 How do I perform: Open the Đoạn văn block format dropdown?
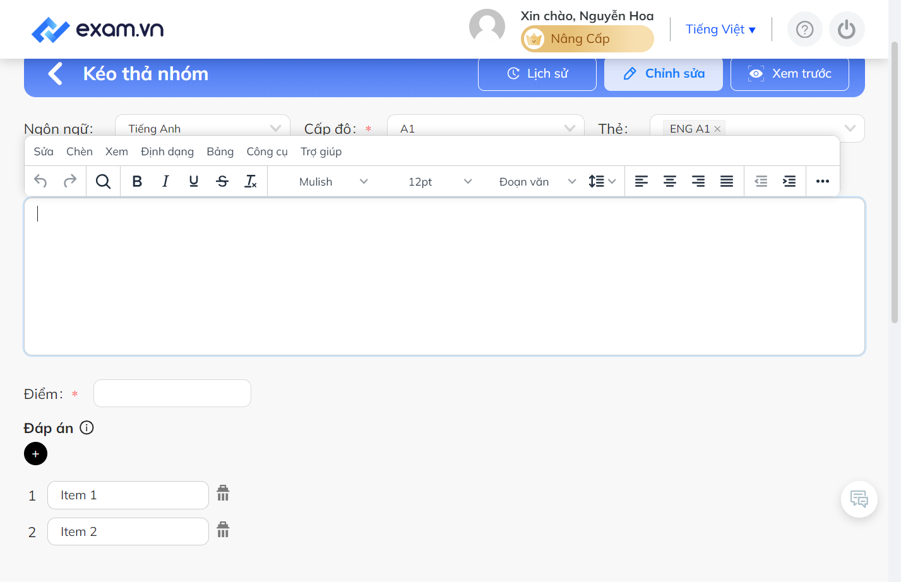click(537, 181)
